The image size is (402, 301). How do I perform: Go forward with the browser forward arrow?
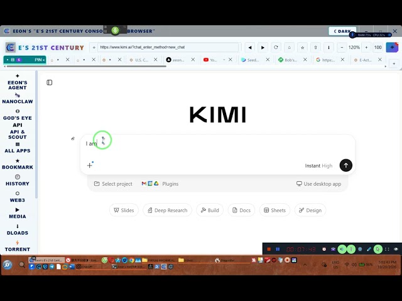click(263, 48)
